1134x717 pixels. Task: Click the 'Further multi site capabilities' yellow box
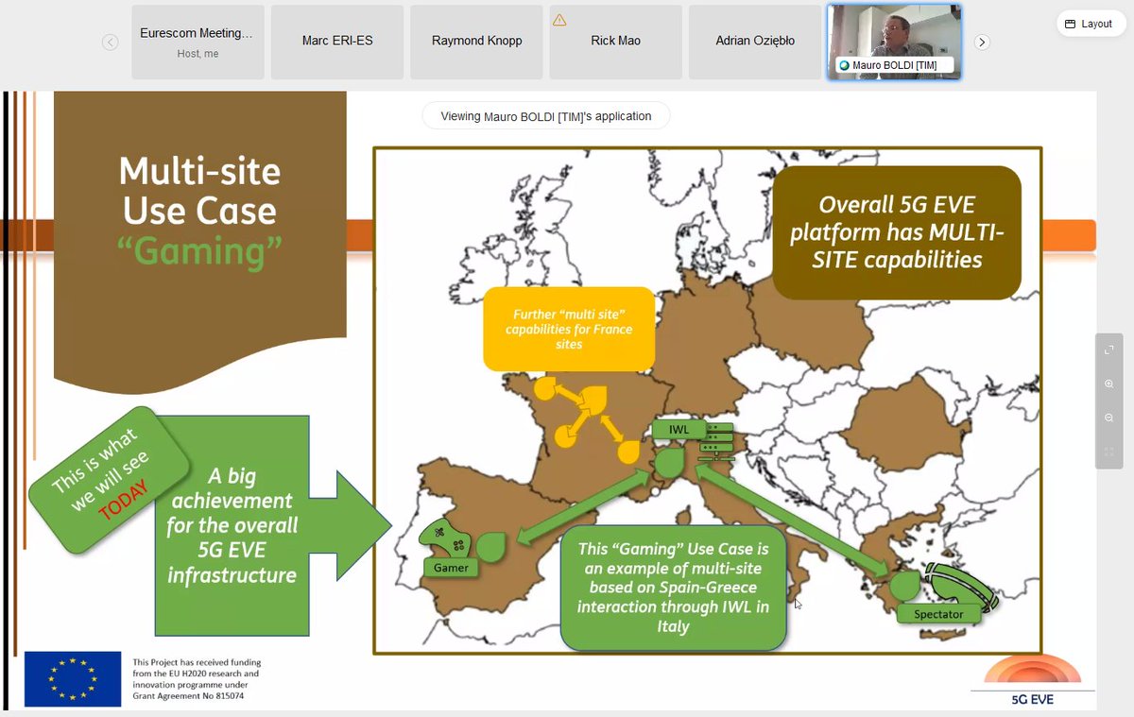[x=569, y=329]
